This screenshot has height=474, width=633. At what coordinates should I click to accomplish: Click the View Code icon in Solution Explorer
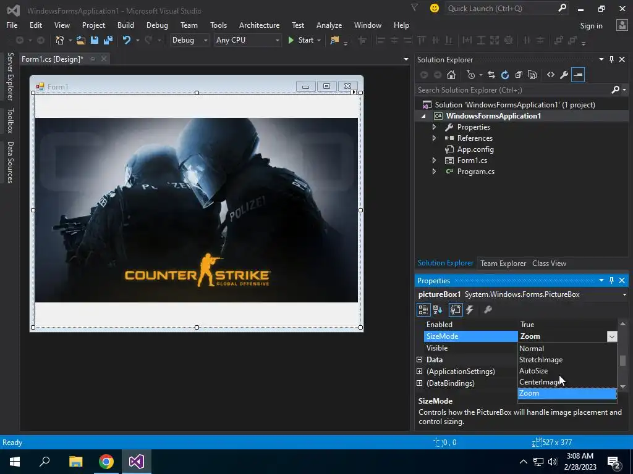(x=551, y=75)
